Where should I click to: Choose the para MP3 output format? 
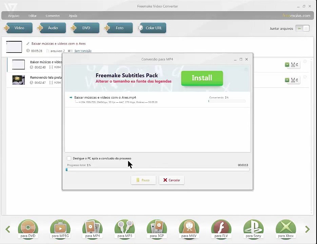click(x=124, y=229)
